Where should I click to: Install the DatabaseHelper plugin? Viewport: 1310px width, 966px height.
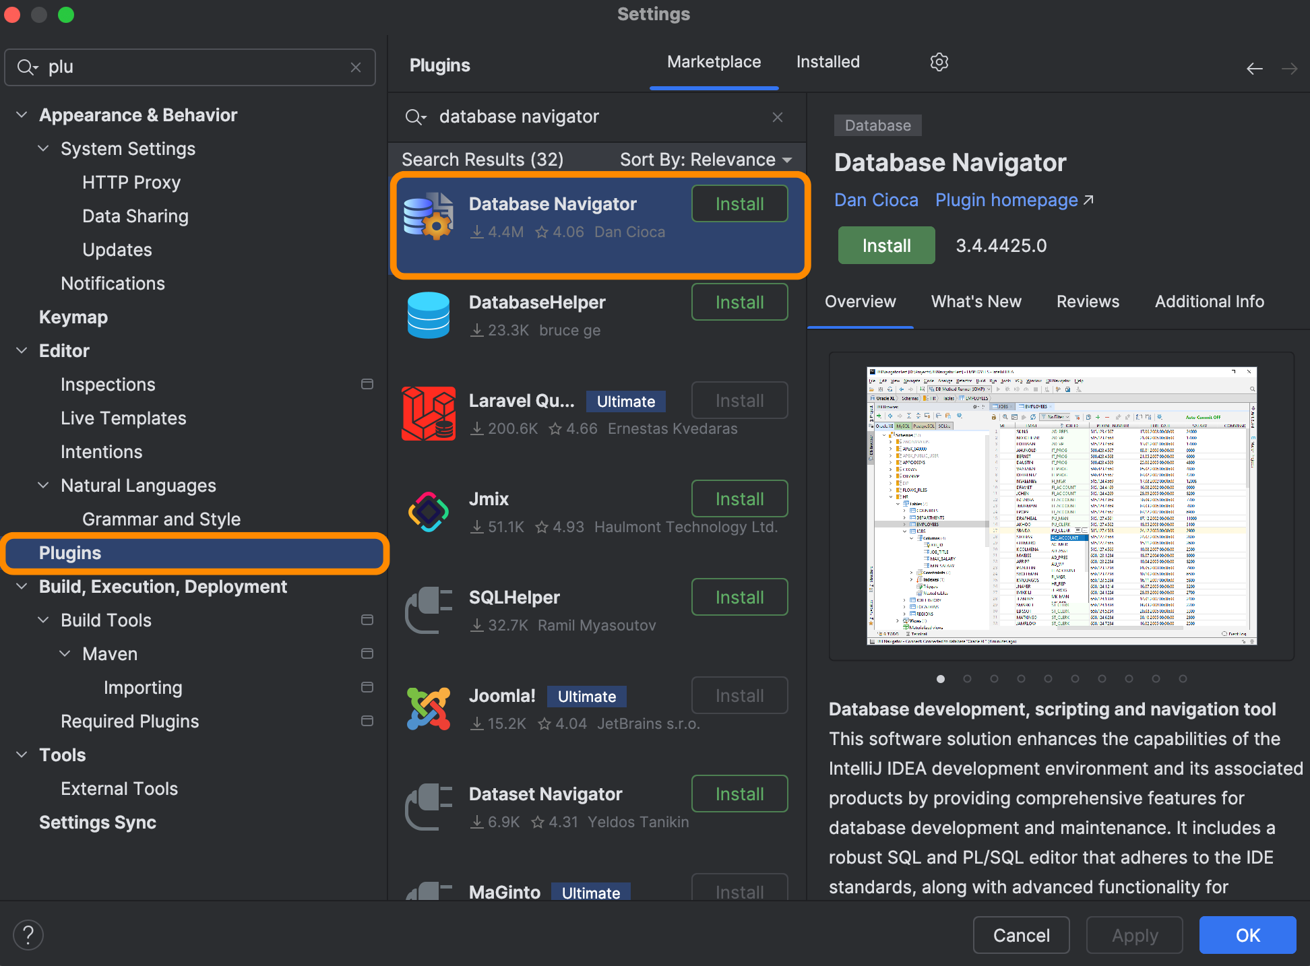(739, 302)
